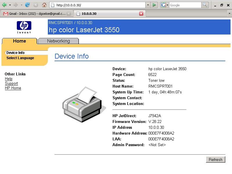Open Select Language in the sidebar
Viewport: 232px width, 174px height.
pos(20,58)
